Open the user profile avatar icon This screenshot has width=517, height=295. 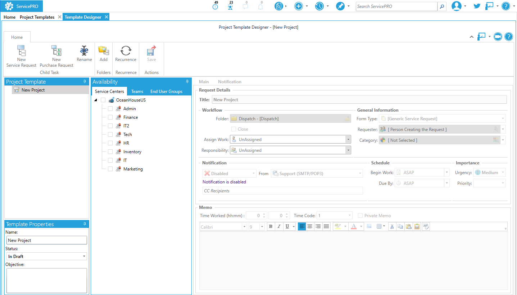click(457, 6)
